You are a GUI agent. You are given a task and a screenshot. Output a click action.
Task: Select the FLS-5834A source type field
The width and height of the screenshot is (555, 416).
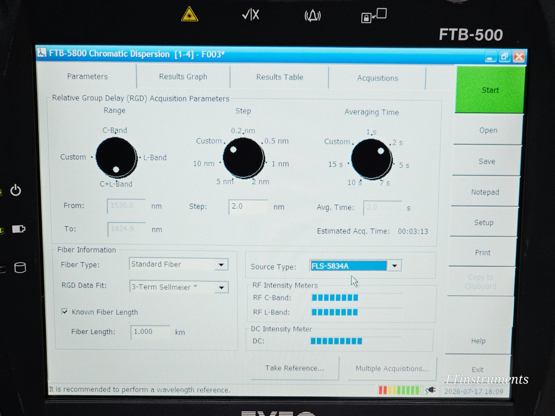click(349, 266)
